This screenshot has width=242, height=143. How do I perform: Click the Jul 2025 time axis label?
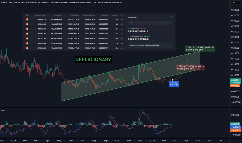pyautogui.click(x=221, y=140)
